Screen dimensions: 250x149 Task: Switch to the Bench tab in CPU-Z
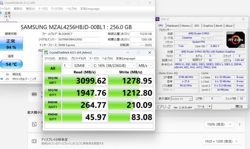click(219, 26)
